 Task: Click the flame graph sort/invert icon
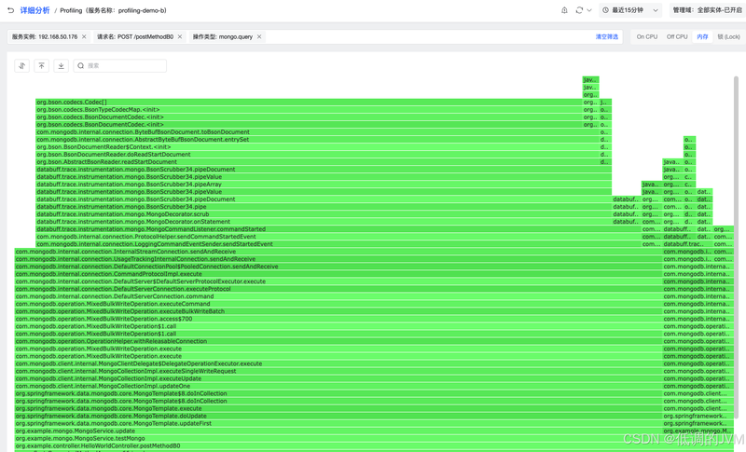22,66
